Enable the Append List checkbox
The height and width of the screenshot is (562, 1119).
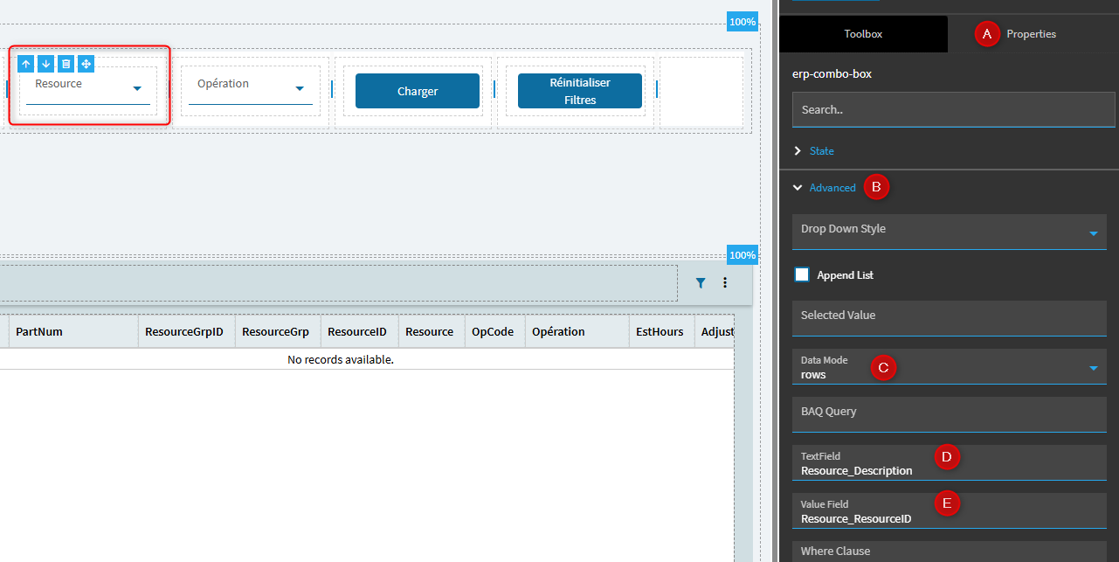coord(802,274)
